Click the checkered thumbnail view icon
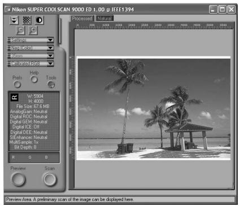The width and height of the screenshot is (239, 206). (27, 20)
